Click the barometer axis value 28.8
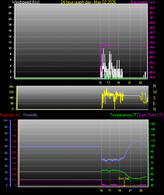This screenshot has height=195, width=164. 152,77
